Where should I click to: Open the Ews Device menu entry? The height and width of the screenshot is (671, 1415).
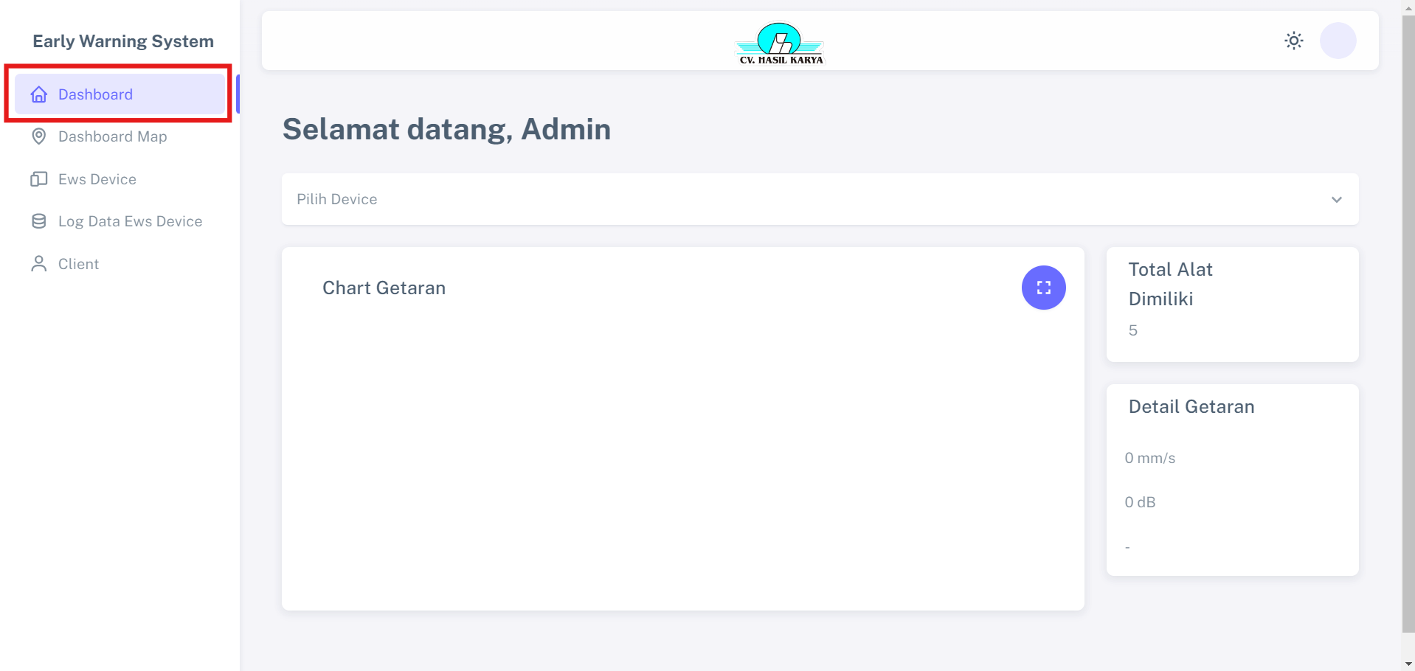click(x=97, y=179)
